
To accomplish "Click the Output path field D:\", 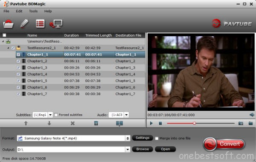I will (x=71, y=150).
